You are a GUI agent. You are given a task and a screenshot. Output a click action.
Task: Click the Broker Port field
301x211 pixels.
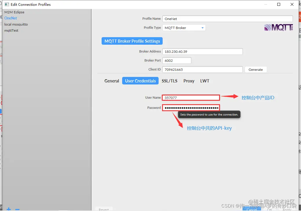(x=177, y=60)
